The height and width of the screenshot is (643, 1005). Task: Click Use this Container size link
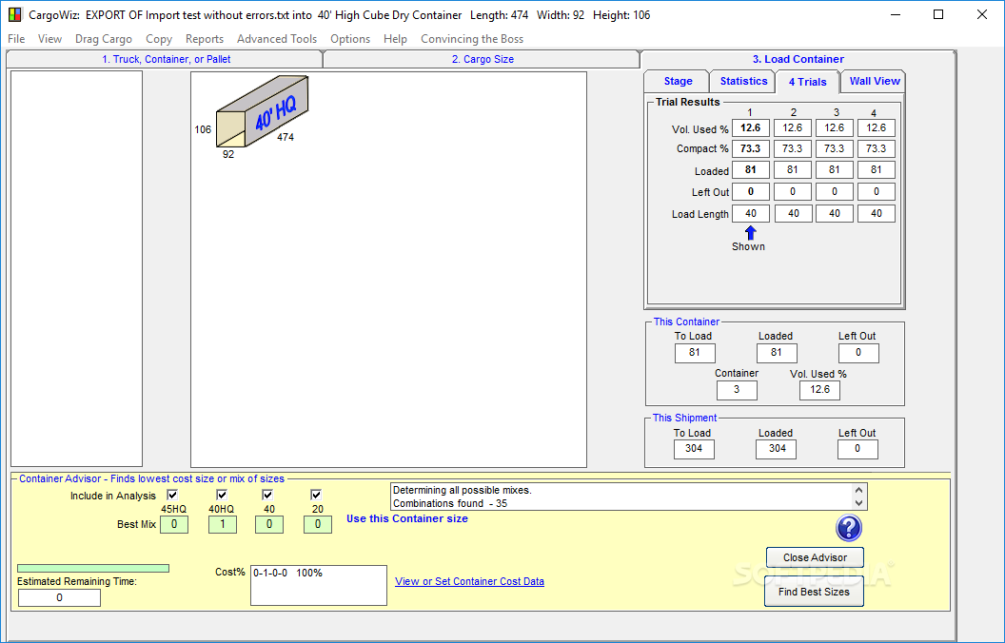click(407, 518)
